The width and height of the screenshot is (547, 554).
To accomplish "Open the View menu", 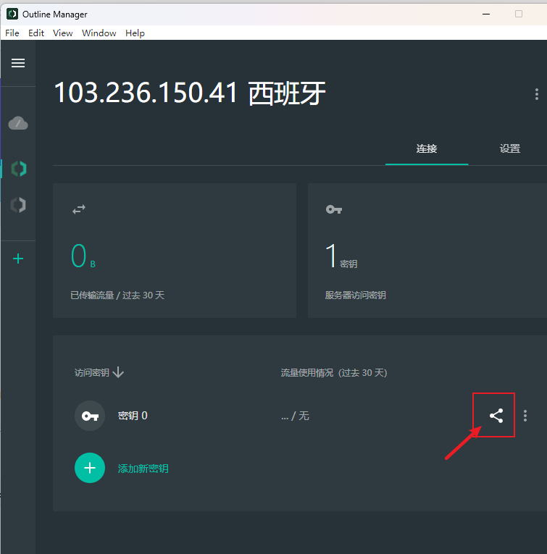I will coord(63,33).
